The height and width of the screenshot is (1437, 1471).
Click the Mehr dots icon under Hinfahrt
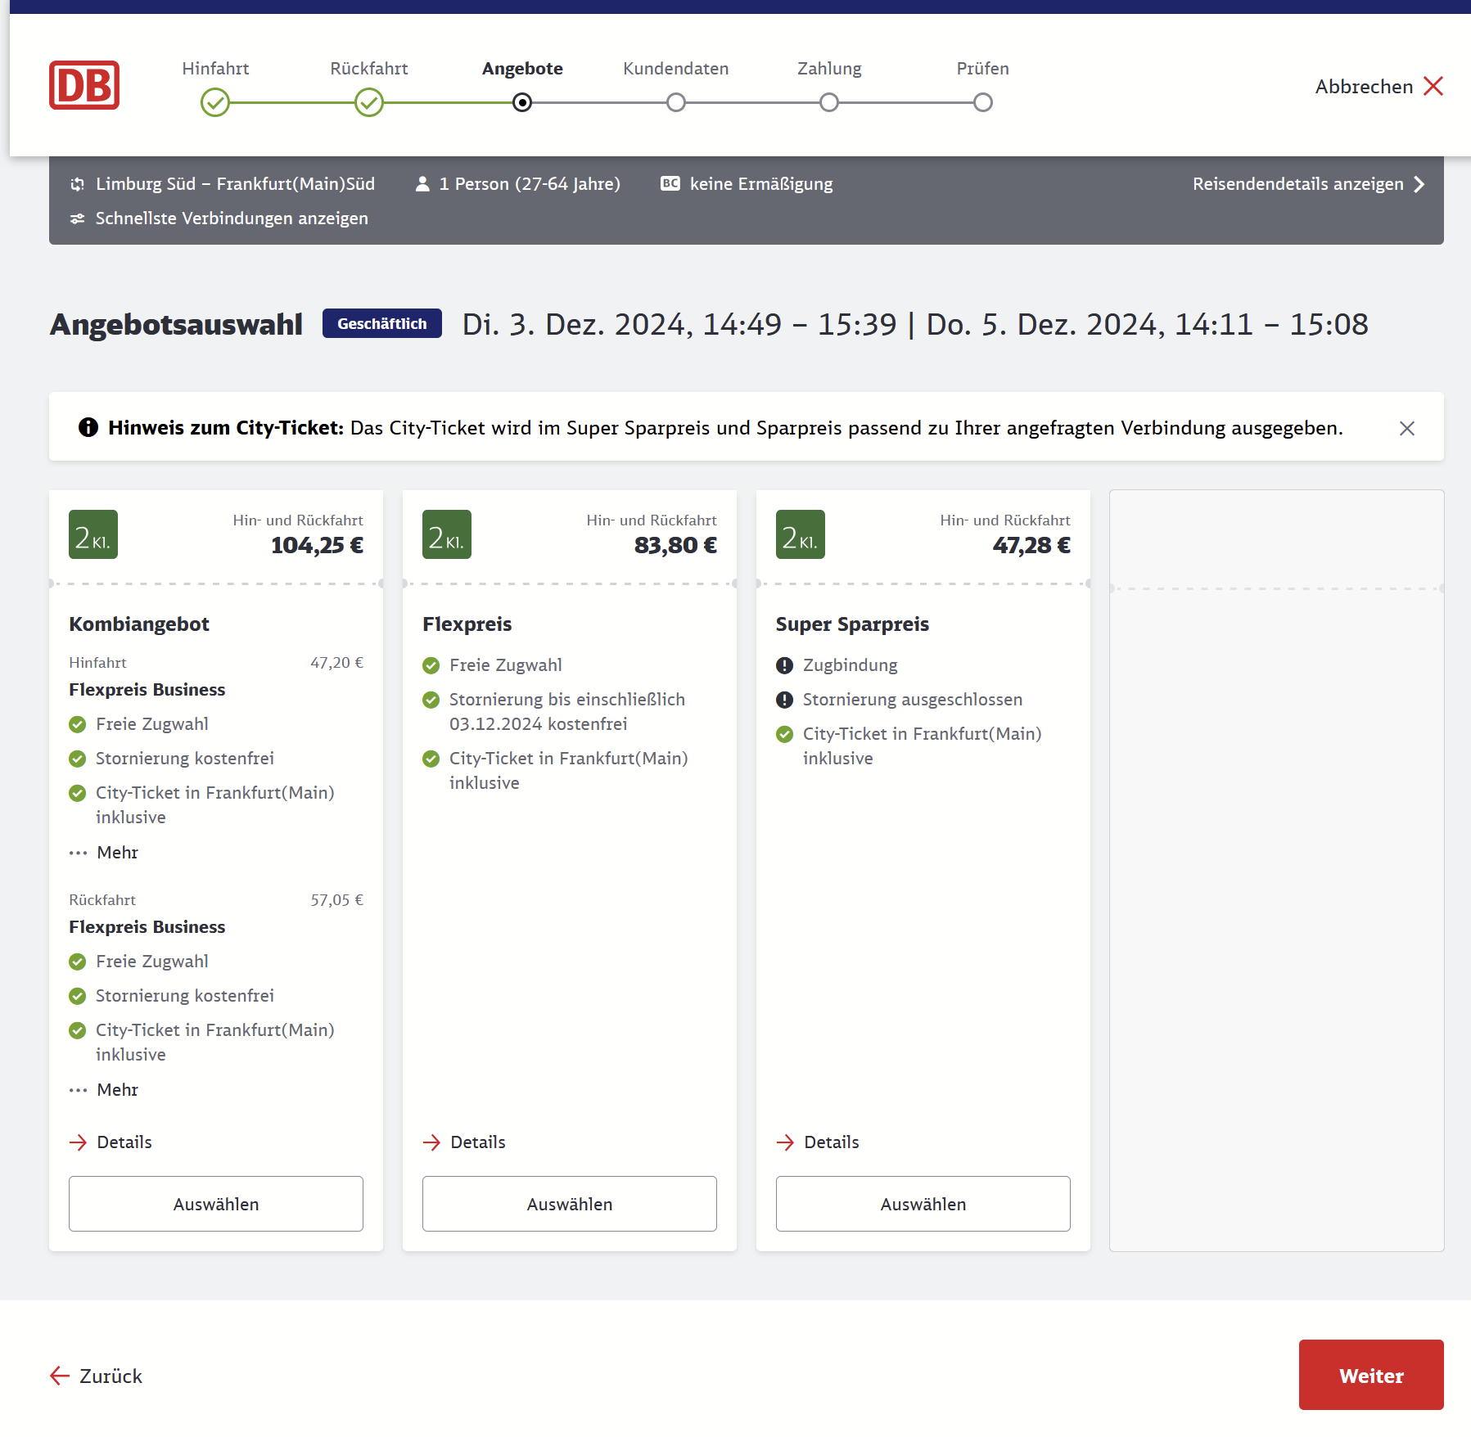pos(78,853)
